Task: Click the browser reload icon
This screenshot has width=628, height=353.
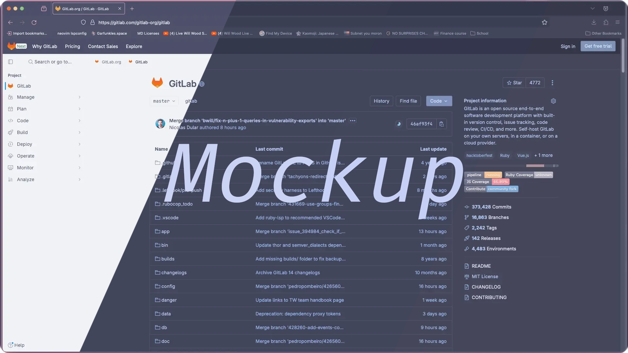Action: [x=34, y=23]
